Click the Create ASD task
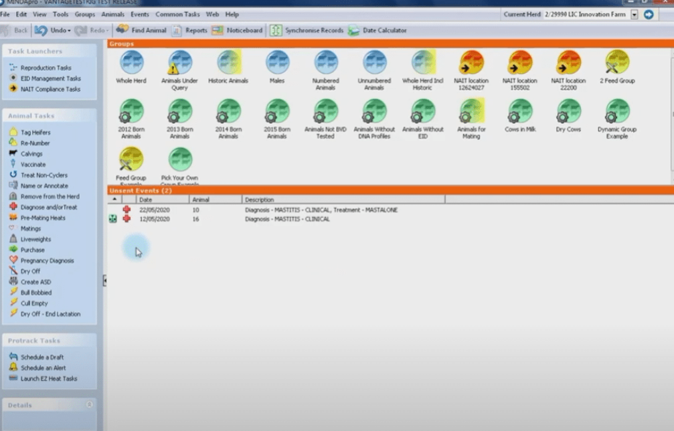674x431 pixels. point(30,282)
